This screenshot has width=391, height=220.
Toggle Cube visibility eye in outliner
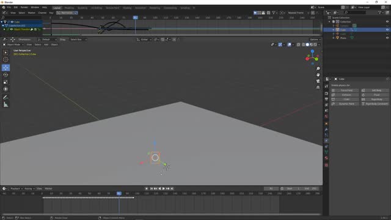coord(387,30)
